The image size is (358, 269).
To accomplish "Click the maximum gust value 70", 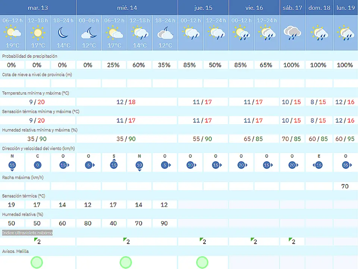I will pos(345,186).
